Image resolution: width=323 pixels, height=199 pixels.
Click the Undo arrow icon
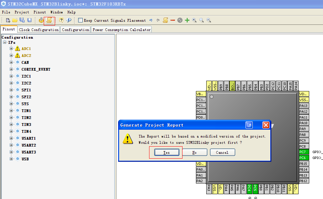coord(151,20)
